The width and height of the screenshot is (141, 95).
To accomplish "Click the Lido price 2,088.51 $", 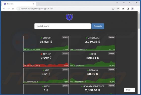I will tap(93, 90).
